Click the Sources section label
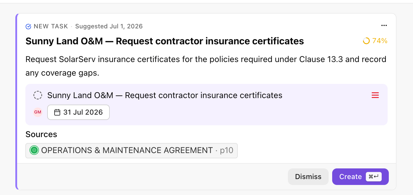This screenshot has width=413, height=195. point(41,134)
